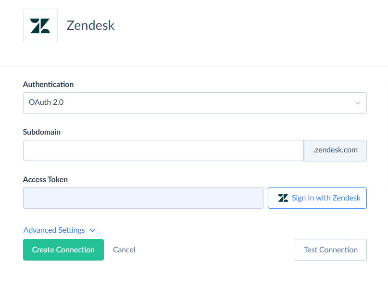
Task: Click the Zendesk logo icon at the top
Action: pos(40,25)
